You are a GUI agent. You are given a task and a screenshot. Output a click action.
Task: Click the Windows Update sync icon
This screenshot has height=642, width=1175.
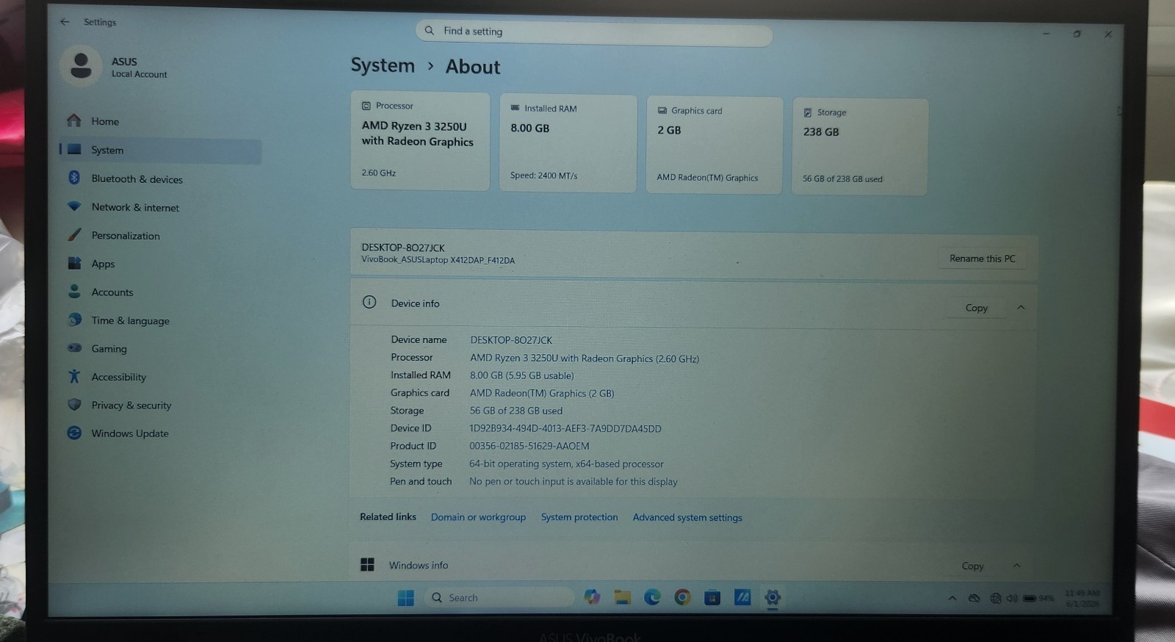(74, 433)
